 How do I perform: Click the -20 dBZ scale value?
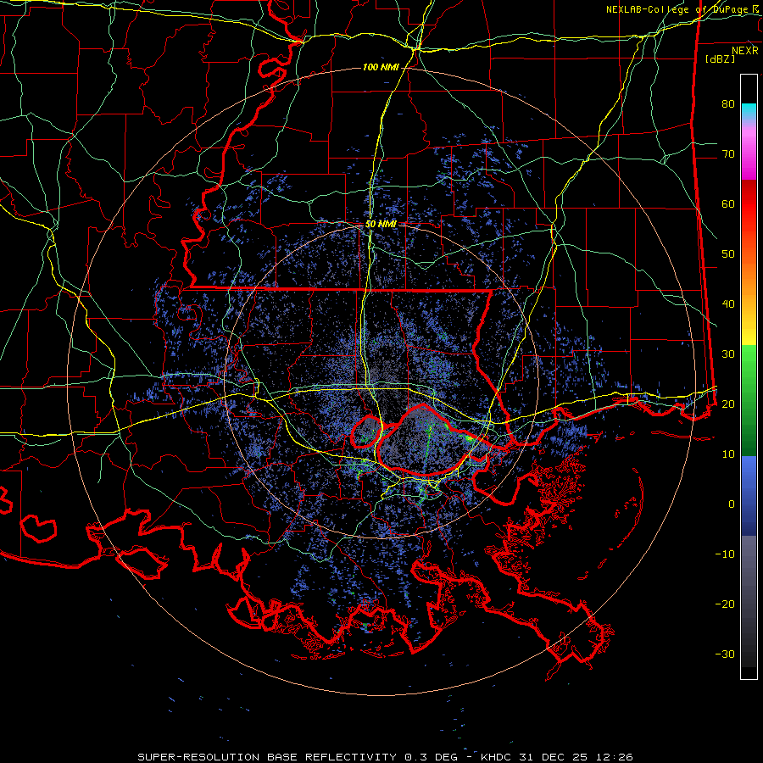click(x=725, y=604)
